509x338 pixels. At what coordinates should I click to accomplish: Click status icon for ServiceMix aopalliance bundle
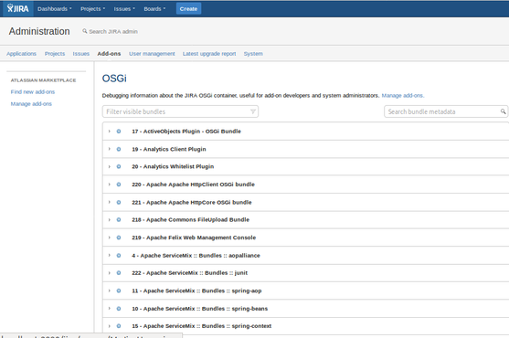119,255
